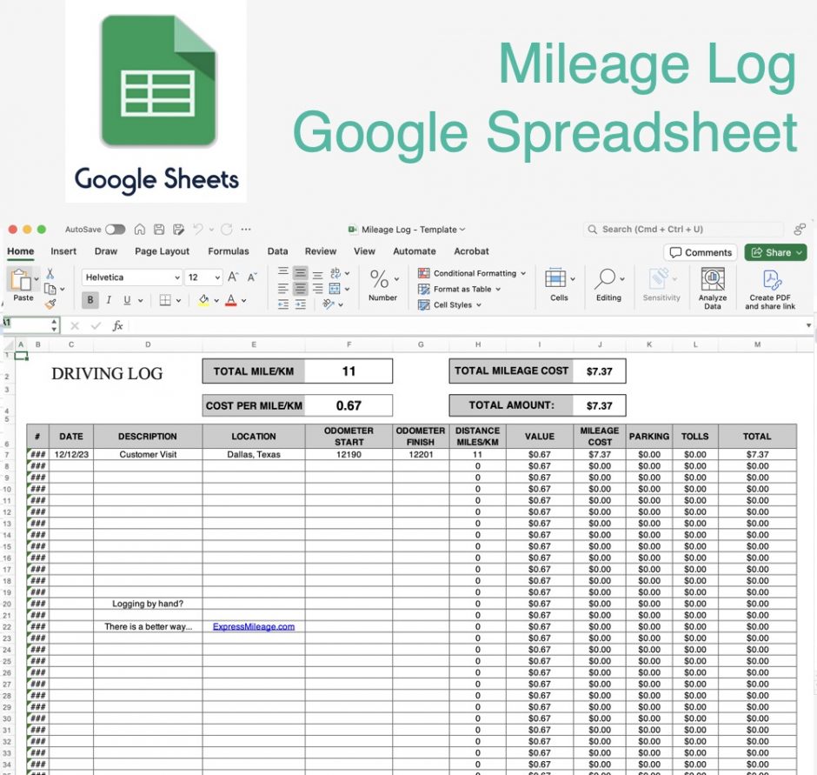This screenshot has height=775, width=817.
Task: Click the Fill Color bucket swatch
Action: tap(203, 300)
